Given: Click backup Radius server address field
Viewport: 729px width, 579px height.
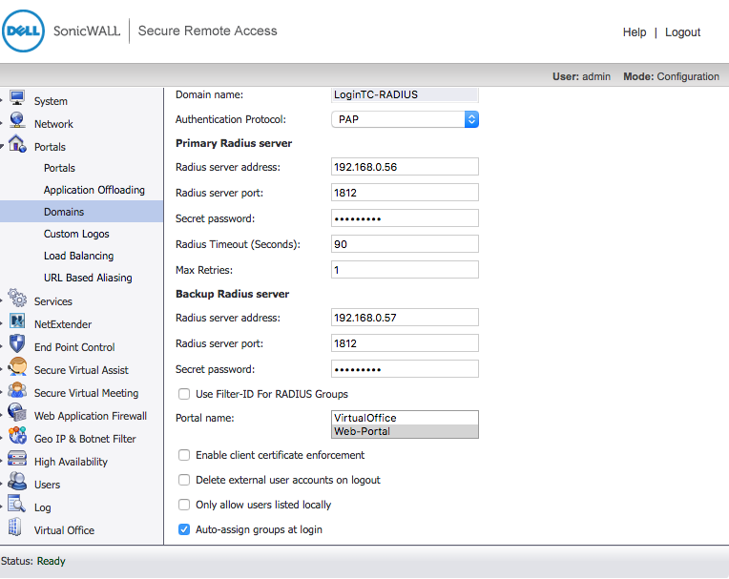Looking at the screenshot, I should tap(405, 318).
